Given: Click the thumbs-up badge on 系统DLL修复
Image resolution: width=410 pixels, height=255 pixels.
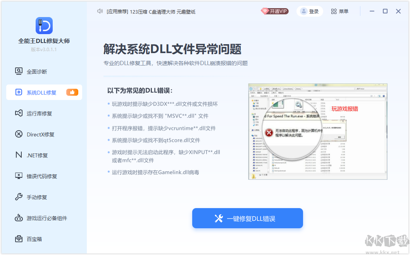Looking at the screenshot, I should (72, 92).
